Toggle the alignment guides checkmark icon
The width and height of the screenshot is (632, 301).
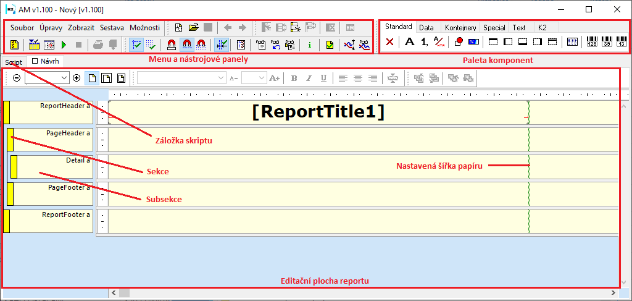[x=222, y=45]
